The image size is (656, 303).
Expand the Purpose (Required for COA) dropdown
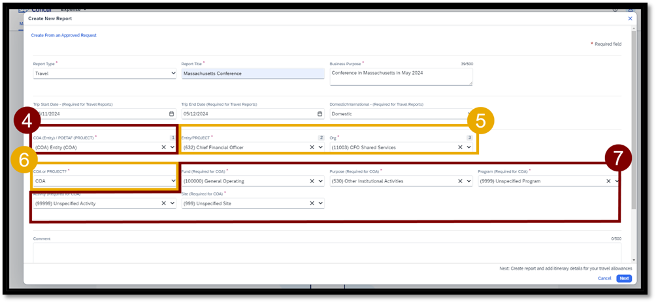[468, 181]
